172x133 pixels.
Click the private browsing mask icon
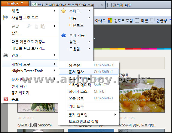pos(6,17)
